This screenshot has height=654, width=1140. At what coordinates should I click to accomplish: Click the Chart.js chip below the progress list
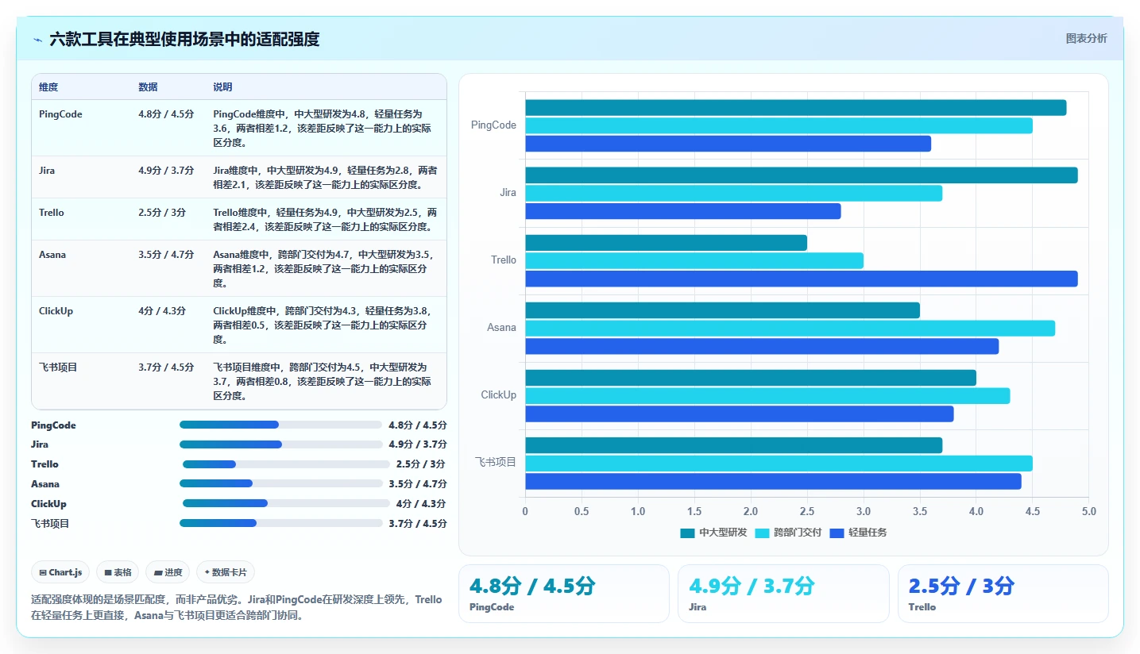click(60, 572)
